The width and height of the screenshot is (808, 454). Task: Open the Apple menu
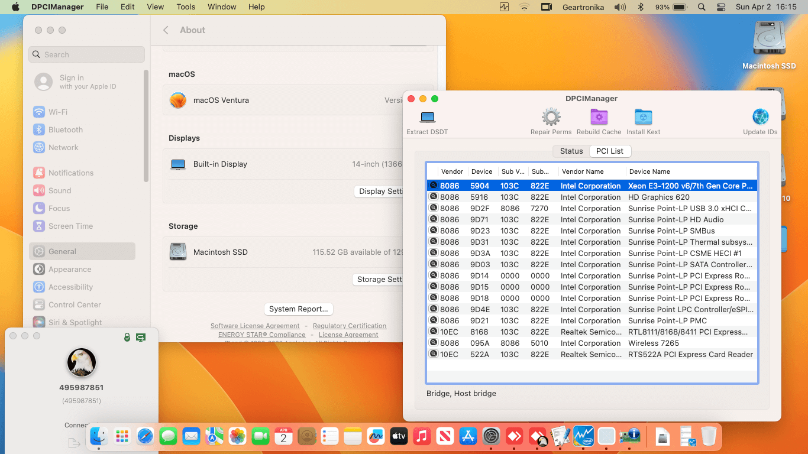(x=15, y=7)
